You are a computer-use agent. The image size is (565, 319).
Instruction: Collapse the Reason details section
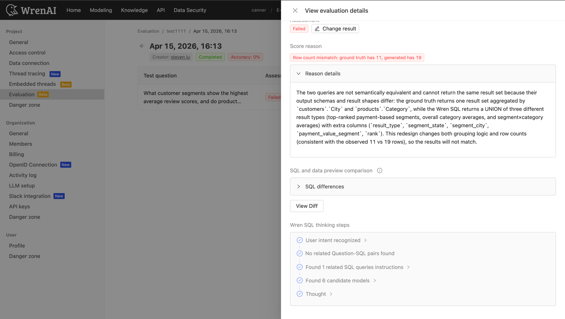coord(299,73)
